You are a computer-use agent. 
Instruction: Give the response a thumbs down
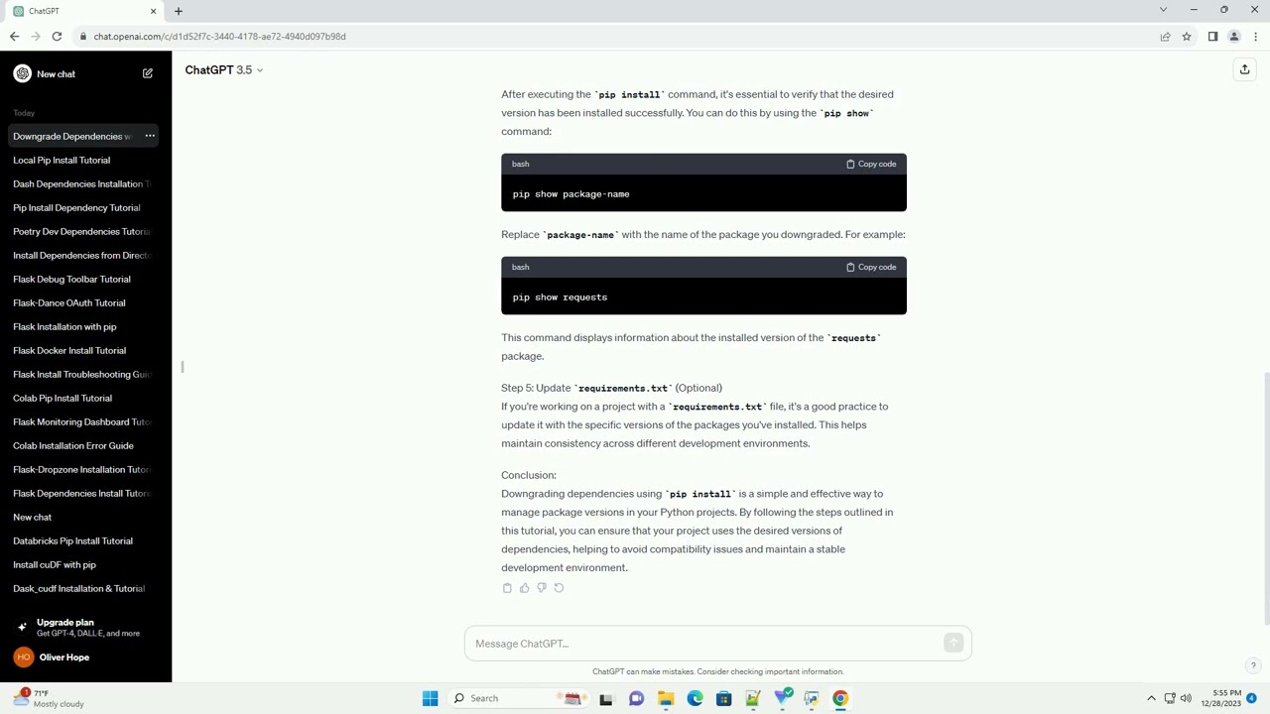coord(542,588)
